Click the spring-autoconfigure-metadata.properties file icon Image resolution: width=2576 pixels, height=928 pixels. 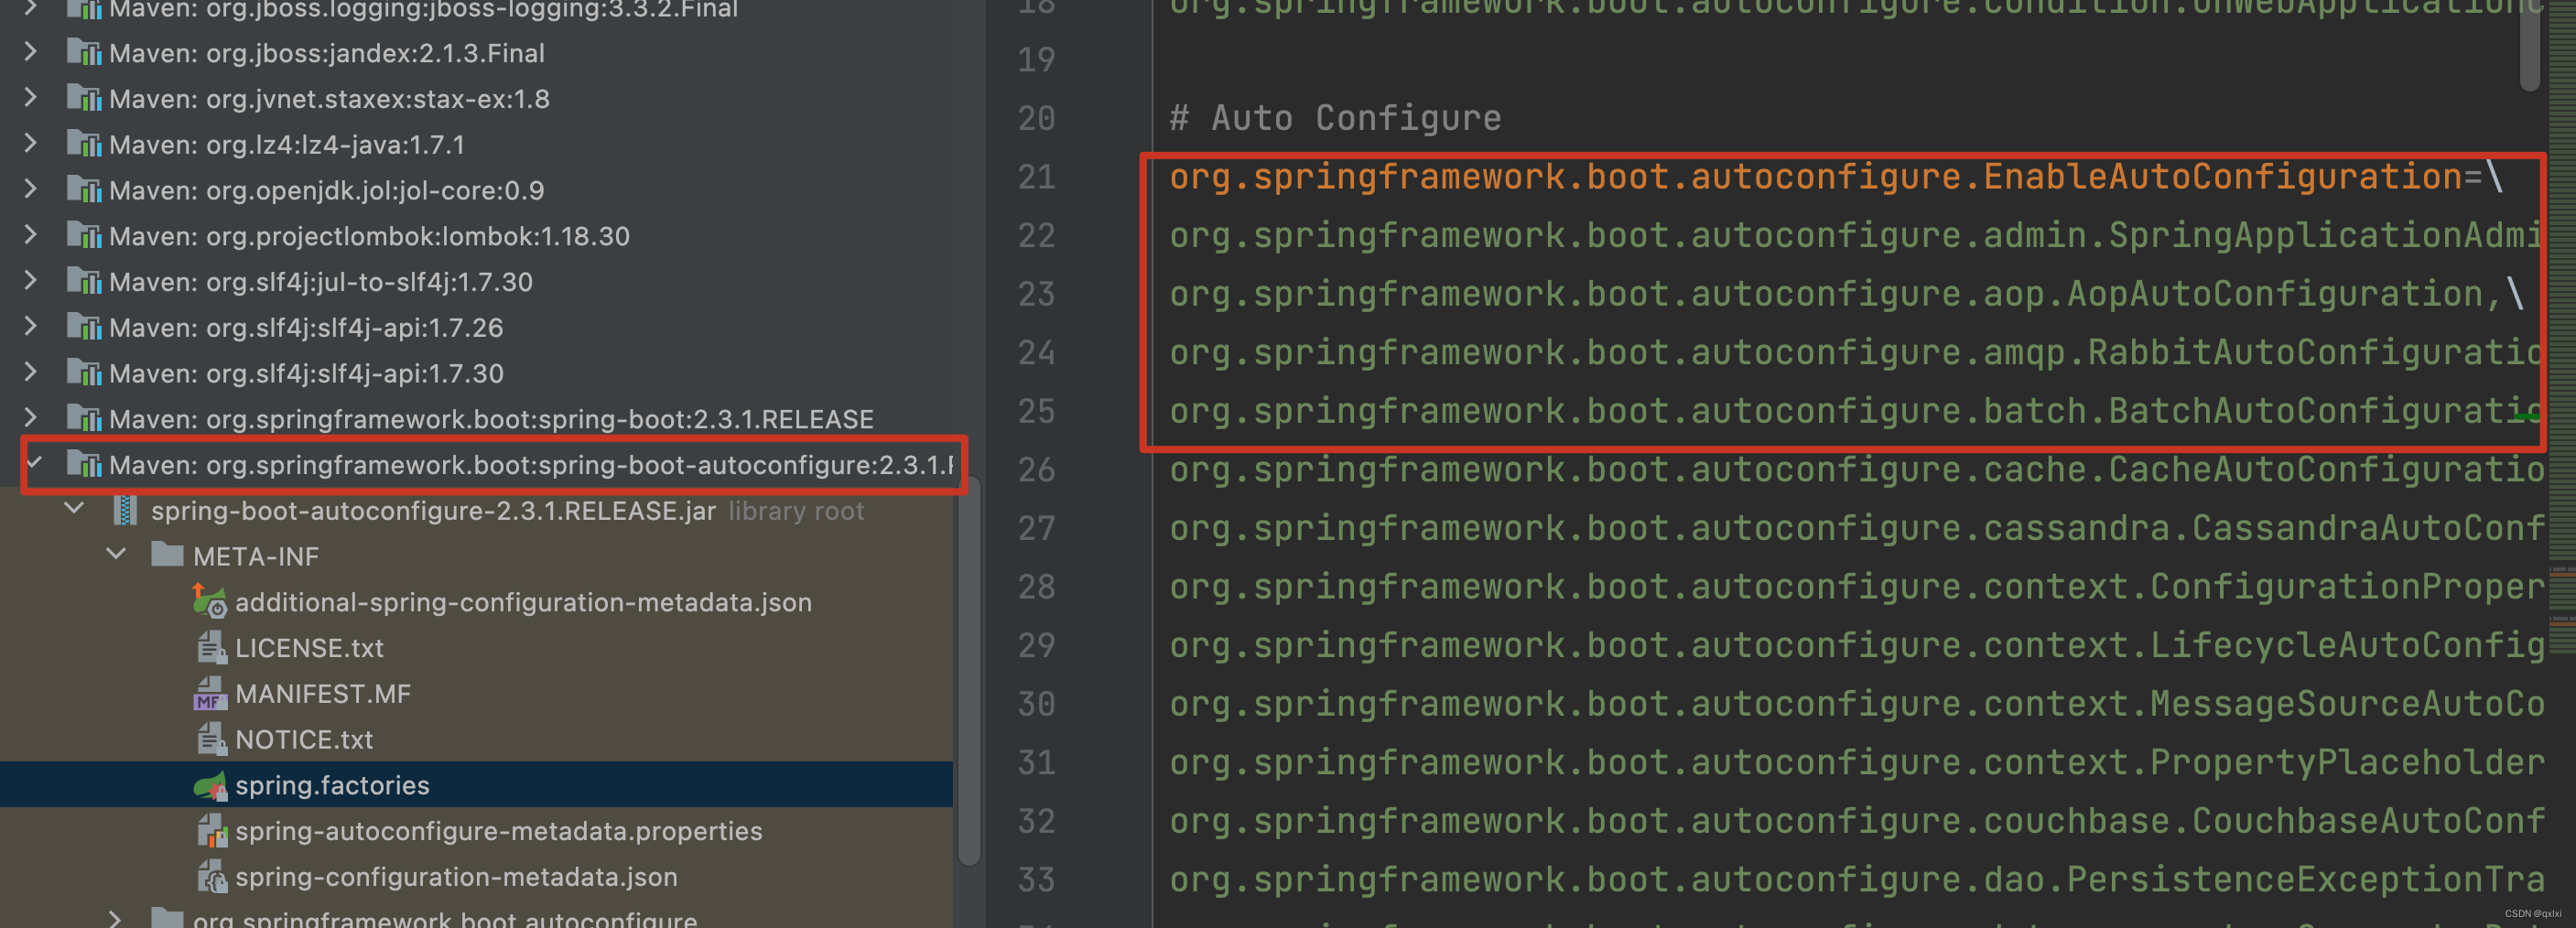pyautogui.click(x=211, y=830)
